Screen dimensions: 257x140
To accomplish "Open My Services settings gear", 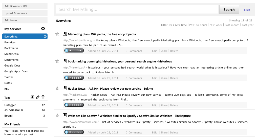I will pyautogui.click(x=43, y=28).
